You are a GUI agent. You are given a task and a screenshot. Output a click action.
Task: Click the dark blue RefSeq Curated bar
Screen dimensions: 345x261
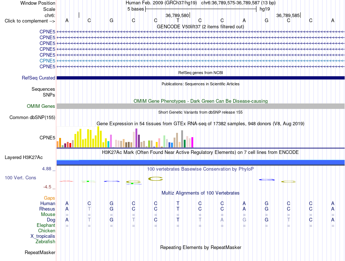[200, 78]
